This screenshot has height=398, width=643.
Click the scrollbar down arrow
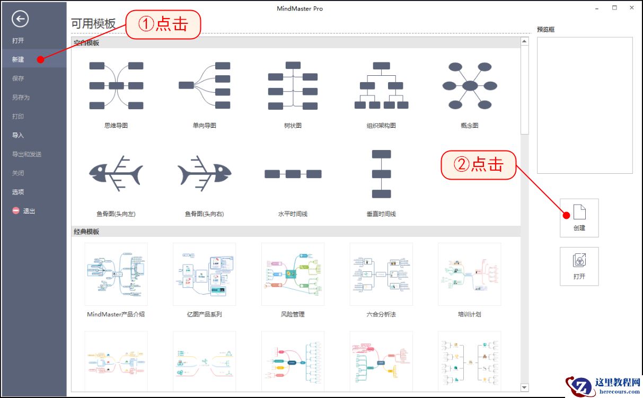point(524,387)
